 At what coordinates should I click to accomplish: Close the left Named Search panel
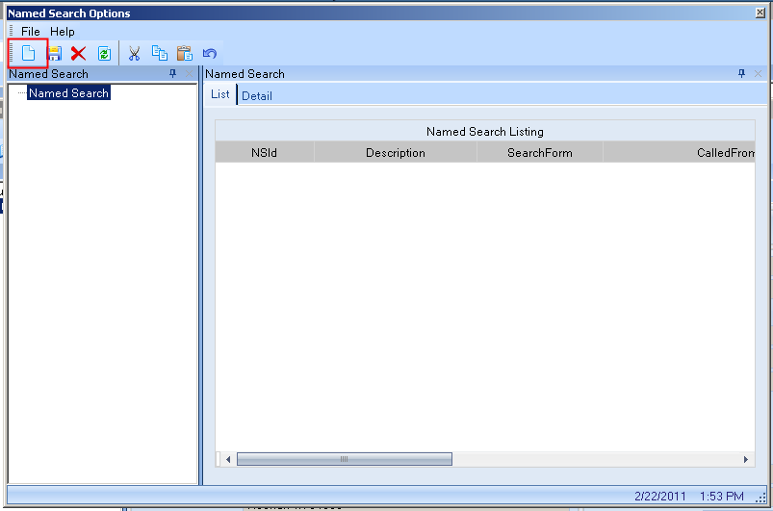click(189, 73)
